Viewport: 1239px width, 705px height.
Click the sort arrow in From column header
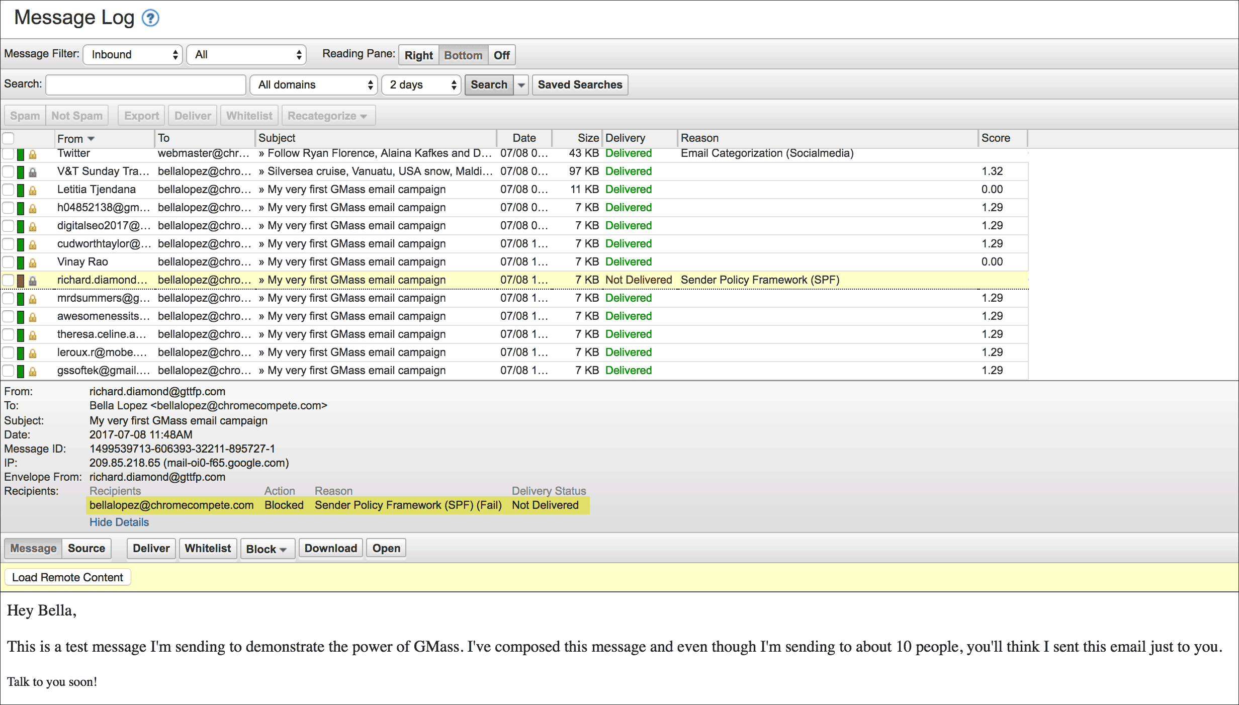click(91, 139)
